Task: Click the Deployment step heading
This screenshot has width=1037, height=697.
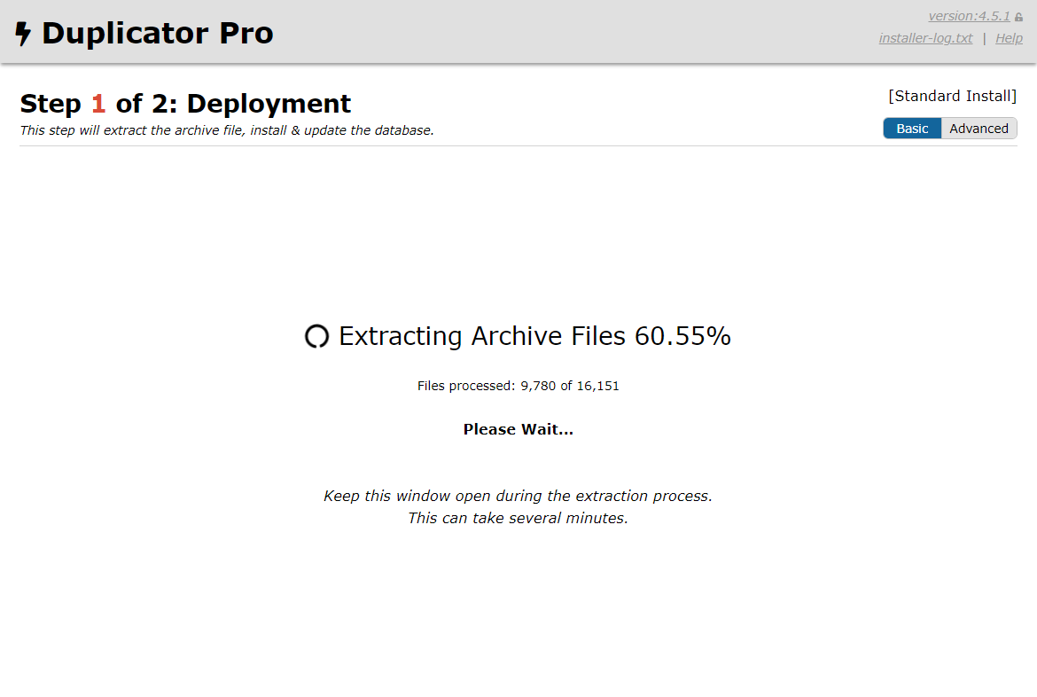Action: click(x=269, y=104)
